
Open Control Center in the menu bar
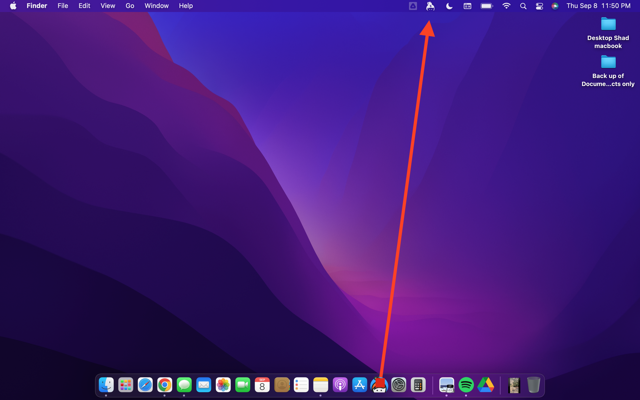pos(539,5)
